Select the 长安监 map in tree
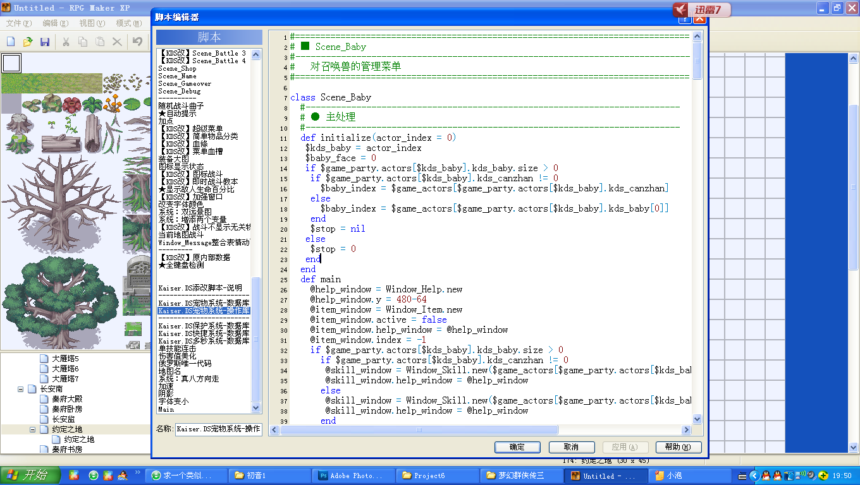 (x=63, y=419)
